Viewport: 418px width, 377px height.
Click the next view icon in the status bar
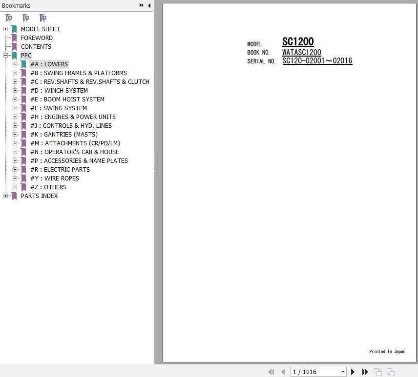(391, 372)
